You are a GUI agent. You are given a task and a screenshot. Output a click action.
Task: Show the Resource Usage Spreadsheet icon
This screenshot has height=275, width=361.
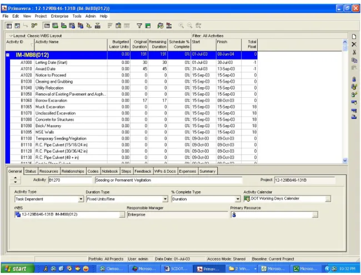(72, 26)
